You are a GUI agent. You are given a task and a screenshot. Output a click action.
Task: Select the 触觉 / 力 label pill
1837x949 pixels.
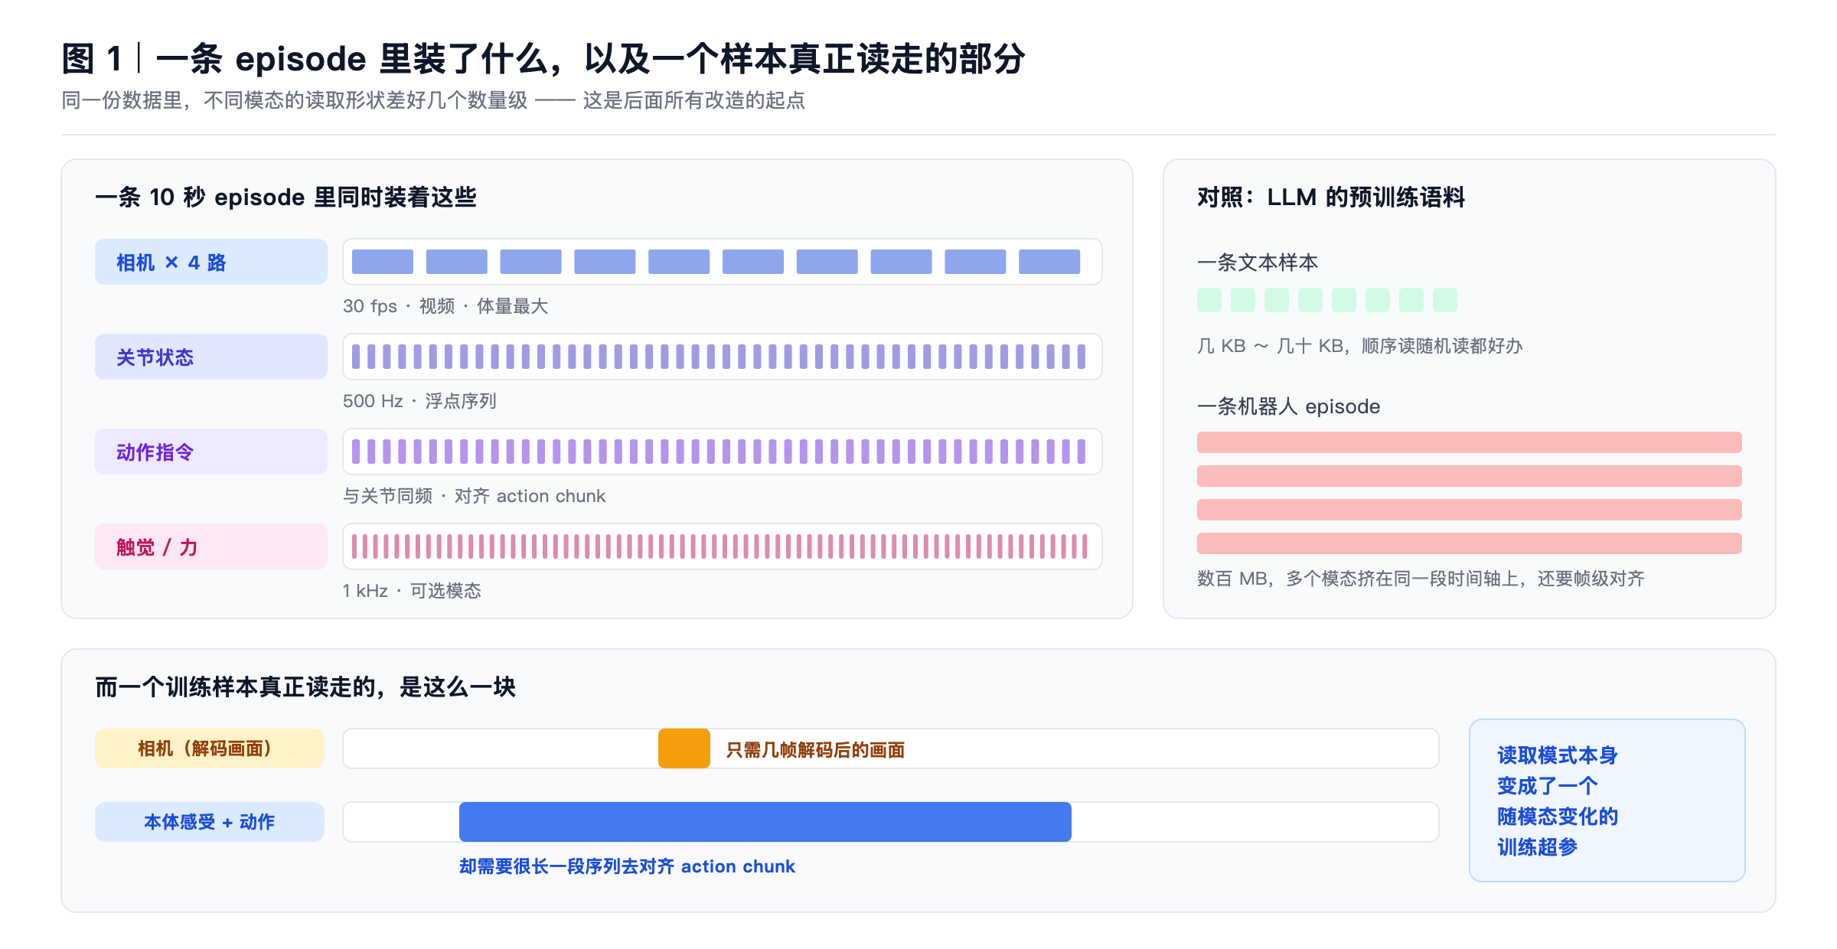point(211,546)
